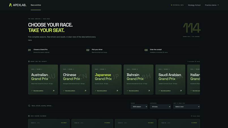Open the Chinese Grand Prix card
Viewport: 228px width, 128px height.
pyautogui.click(x=75, y=79)
